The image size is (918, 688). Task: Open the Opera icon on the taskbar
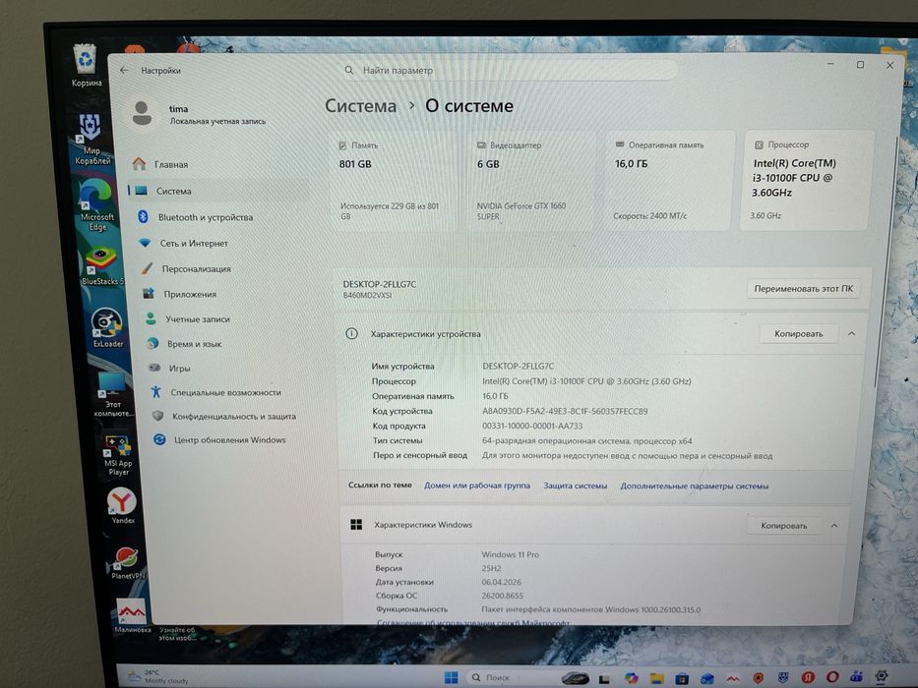pyautogui.click(x=832, y=677)
